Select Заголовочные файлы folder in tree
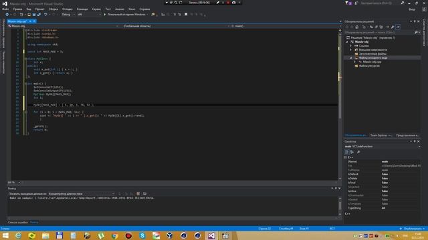Image resolution: width=428 pixels, height=240 pixels. coord(372,54)
